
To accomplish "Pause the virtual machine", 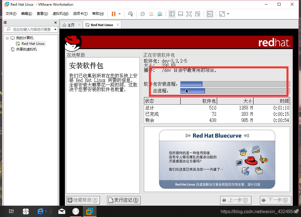I will (113, 14).
